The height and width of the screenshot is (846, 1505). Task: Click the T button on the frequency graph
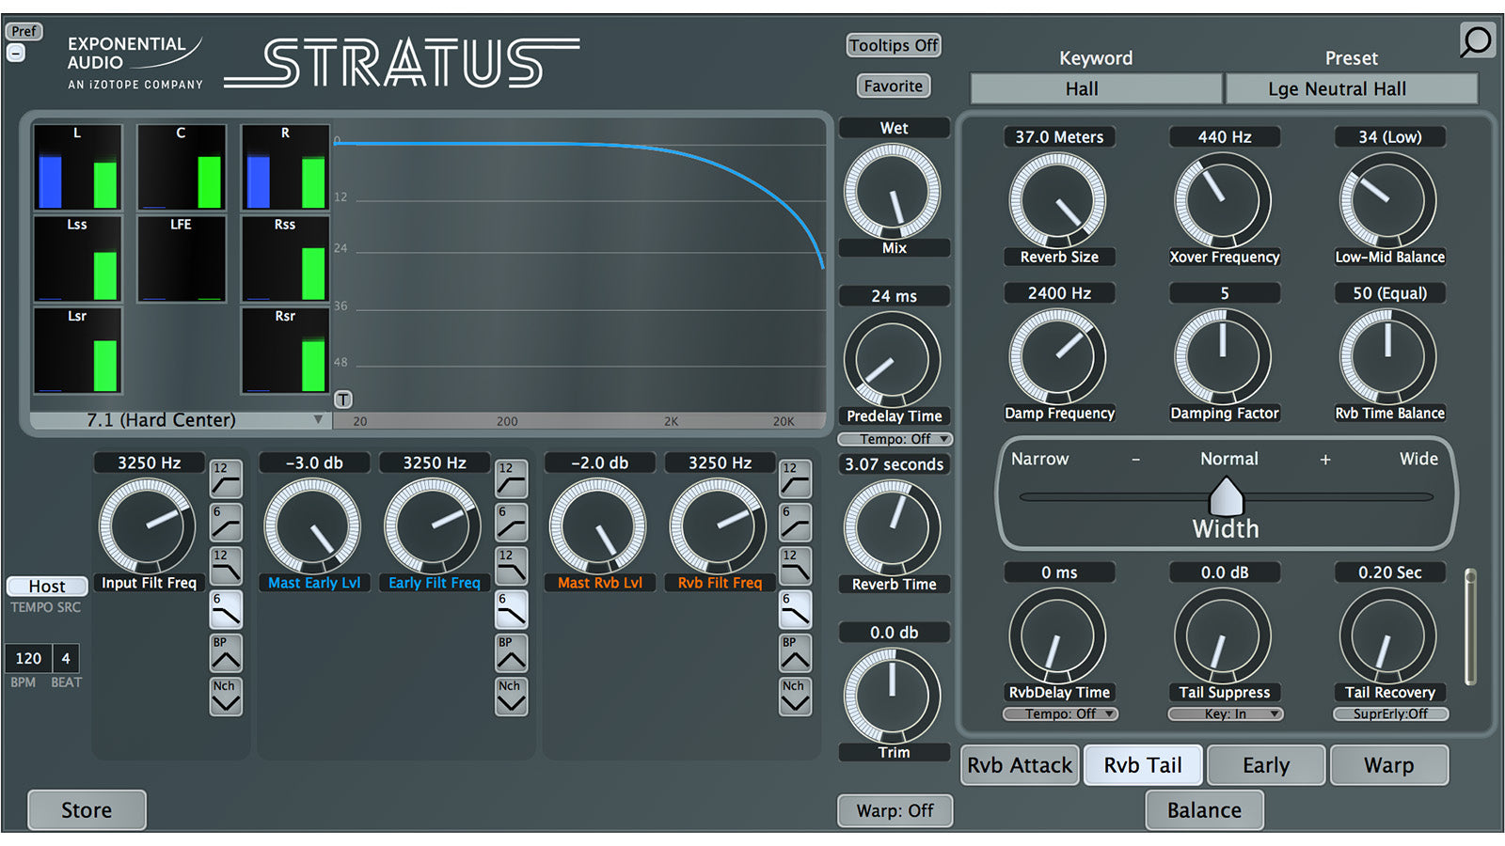point(343,399)
